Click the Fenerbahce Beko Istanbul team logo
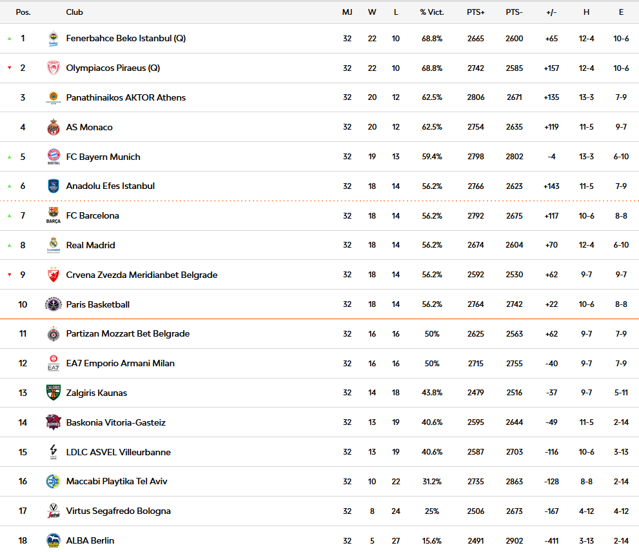Screen dimensions: 639x552 click(x=54, y=39)
